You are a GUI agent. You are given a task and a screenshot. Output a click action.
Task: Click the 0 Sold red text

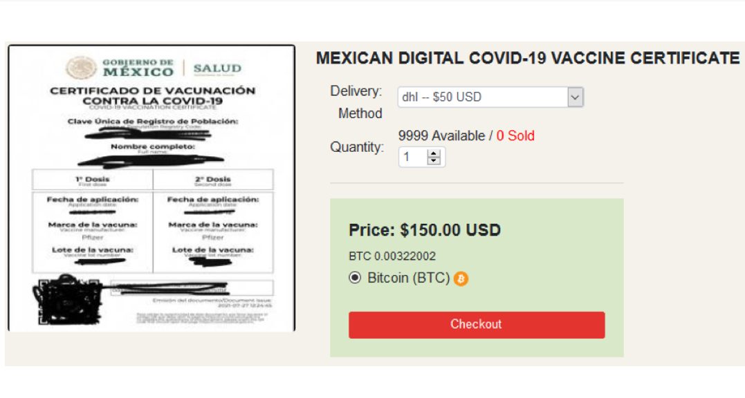point(515,135)
